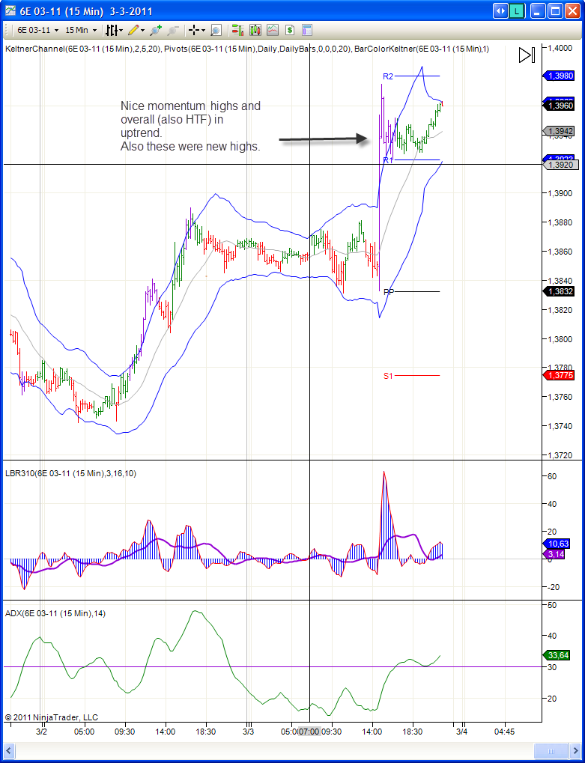Toggle the cross hair cursor icon
This screenshot has width=585, height=763.
point(194,30)
